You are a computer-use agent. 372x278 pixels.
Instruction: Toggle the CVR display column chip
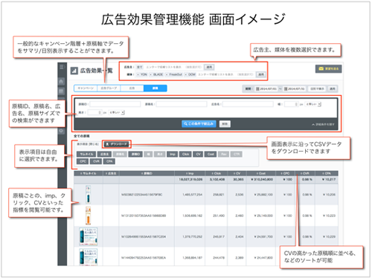click(x=96, y=161)
